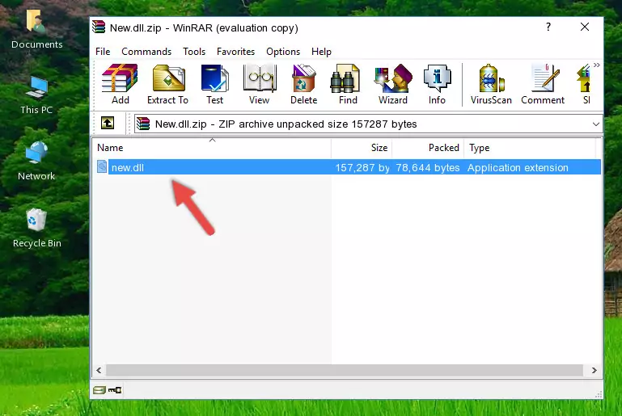Click the new.dll file icon
Screen dimensions: 622x416
click(x=102, y=166)
